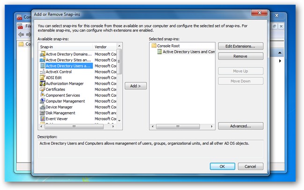Click the Add > button

coord(136,86)
